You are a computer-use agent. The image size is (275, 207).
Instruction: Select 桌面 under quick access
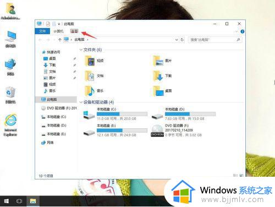tap(50, 58)
